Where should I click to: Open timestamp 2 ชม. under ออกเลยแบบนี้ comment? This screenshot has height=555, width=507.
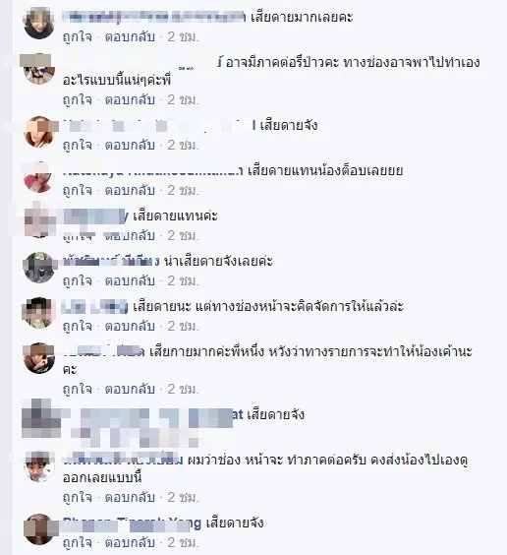[x=183, y=497]
